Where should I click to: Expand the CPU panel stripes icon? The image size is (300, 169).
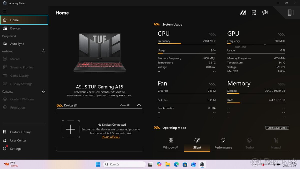click(x=212, y=34)
